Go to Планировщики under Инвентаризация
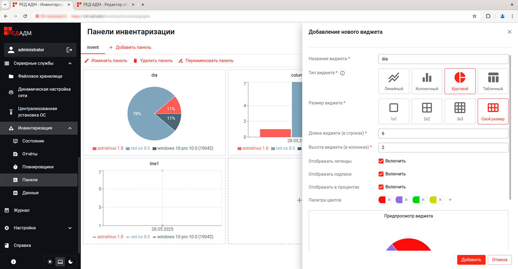 coord(39,167)
